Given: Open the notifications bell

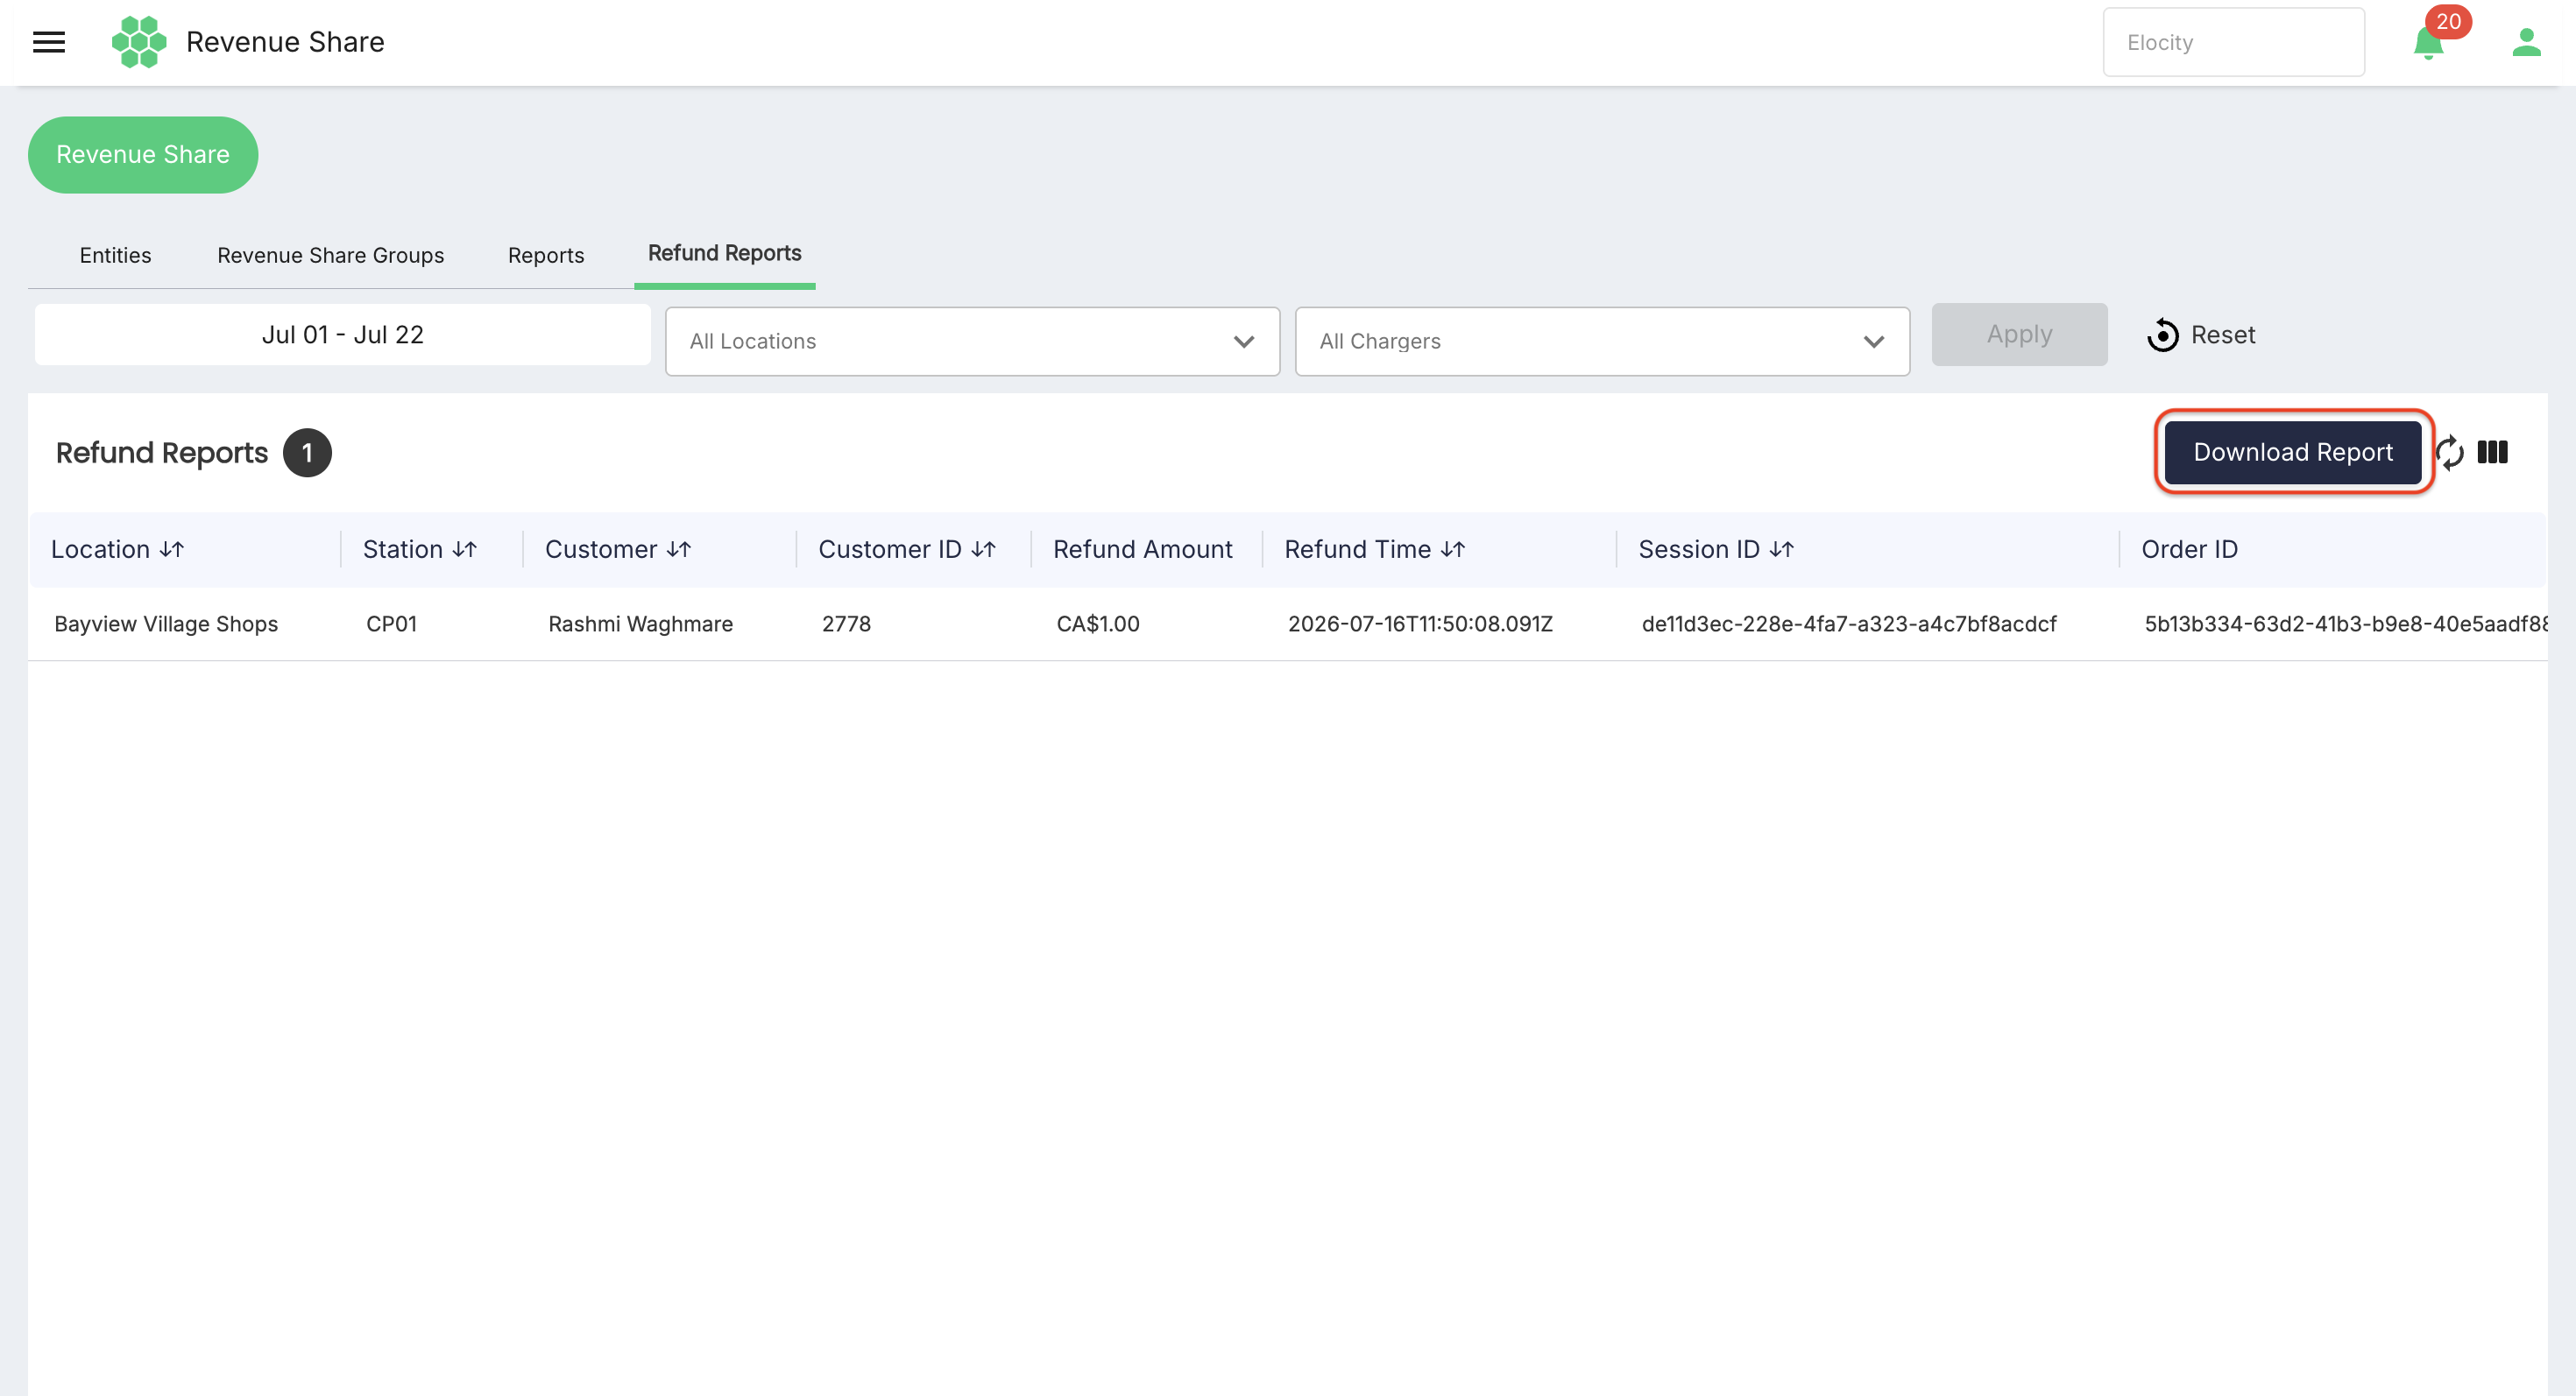Looking at the screenshot, I should point(2427,44).
